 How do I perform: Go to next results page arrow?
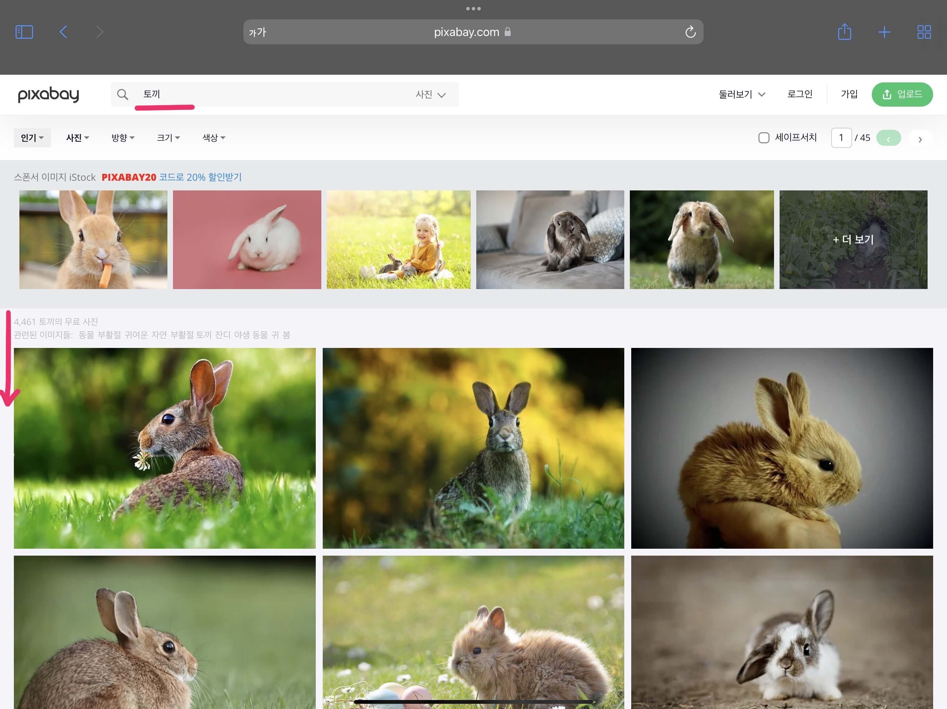(920, 138)
